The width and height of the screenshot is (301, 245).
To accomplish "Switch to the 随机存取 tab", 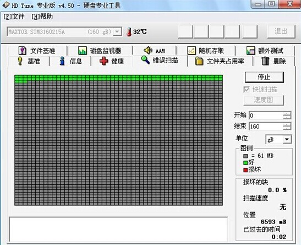I will click(206, 51).
